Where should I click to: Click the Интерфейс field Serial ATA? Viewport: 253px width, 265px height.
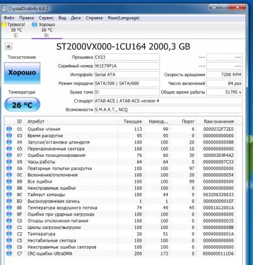pyautogui.click(x=127, y=75)
